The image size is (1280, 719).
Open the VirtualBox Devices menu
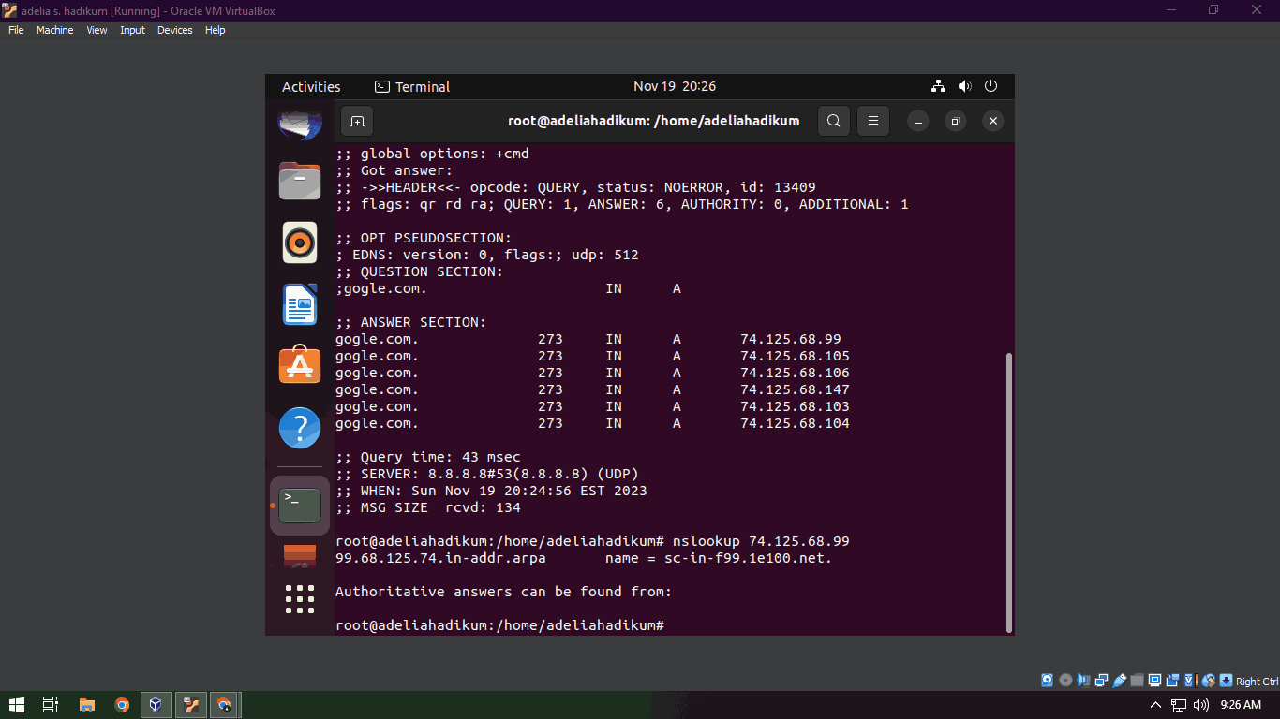(x=174, y=30)
